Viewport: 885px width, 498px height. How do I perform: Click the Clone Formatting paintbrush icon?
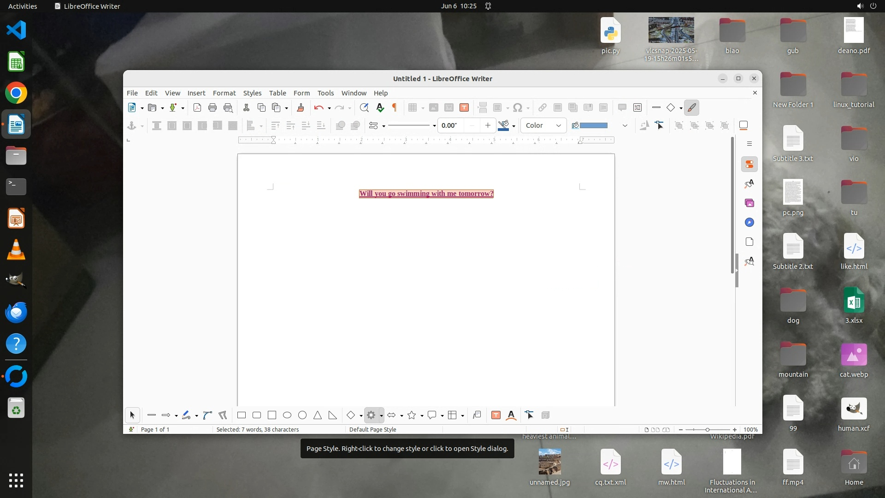[x=301, y=107]
